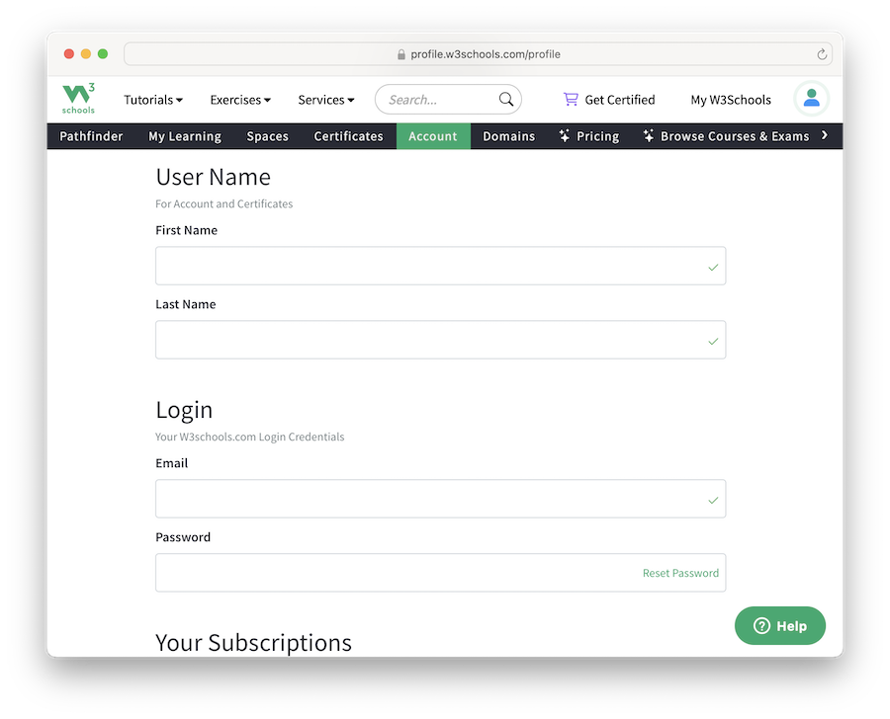The height and width of the screenshot is (719, 890).
Task: Open the Pricing tab
Action: [589, 136]
